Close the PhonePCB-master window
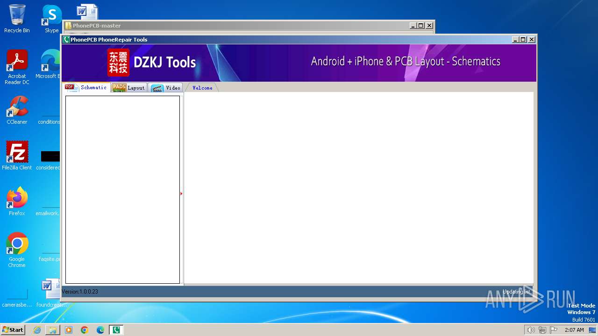Viewport: 598px width, 336px height. [x=429, y=26]
